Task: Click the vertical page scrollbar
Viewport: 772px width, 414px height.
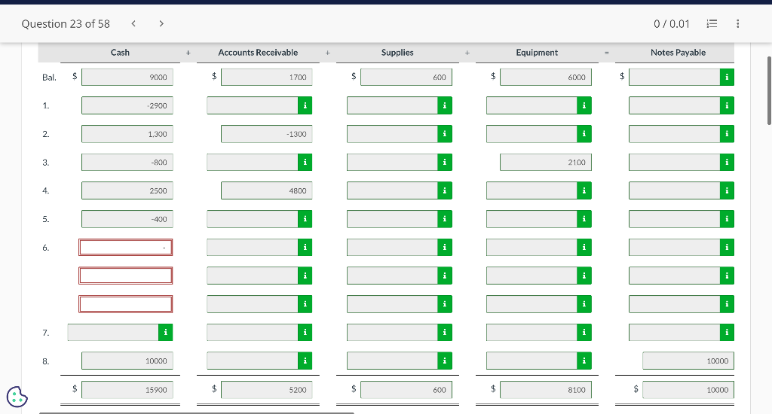Action: coord(769,91)
